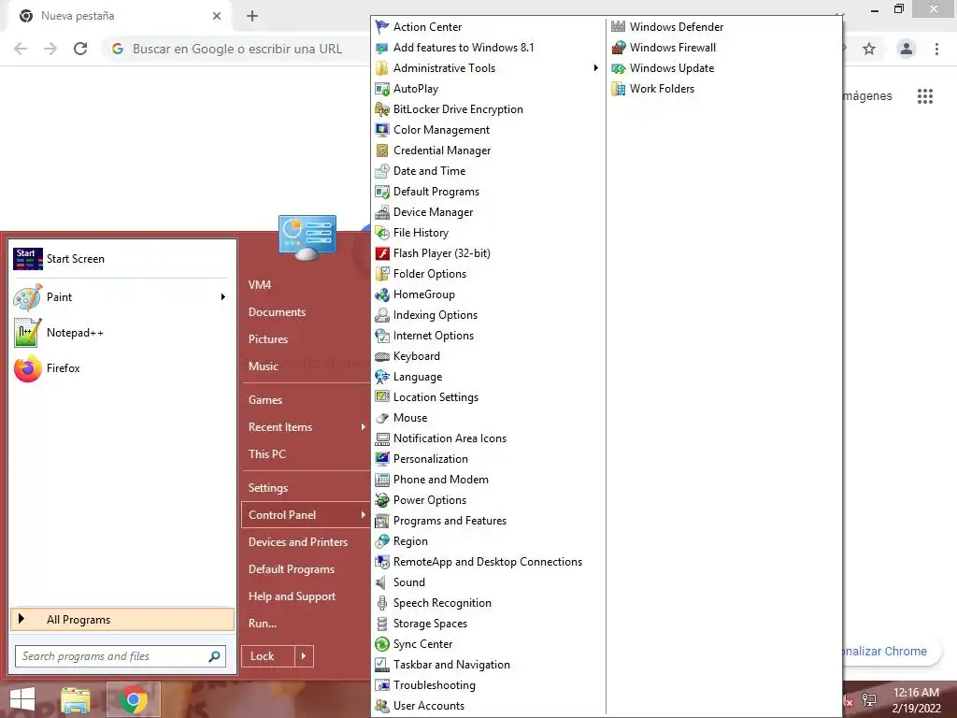
Task: Reload the page in Chrome
Action: tap(80, 49)
